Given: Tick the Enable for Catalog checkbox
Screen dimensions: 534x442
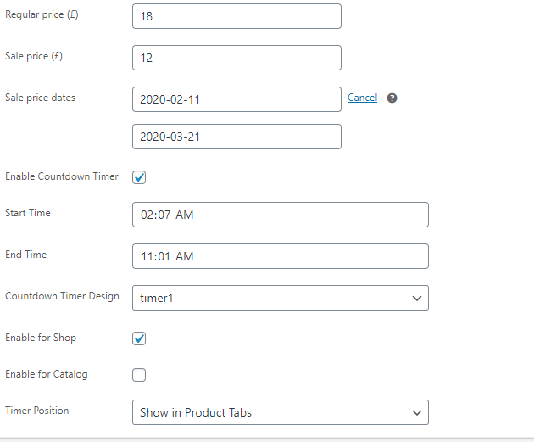Looking at the screenshot, I should (x=140, y=375).
